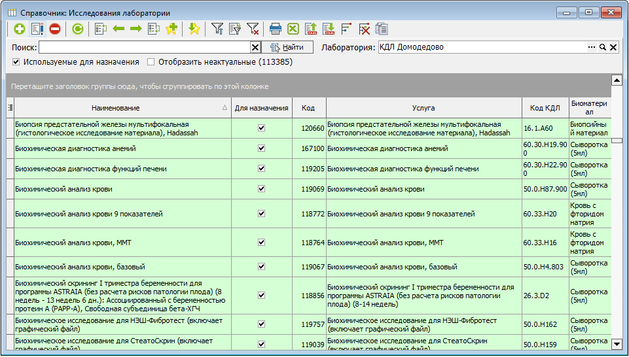The image size is (629, 357).
Task: Toggle the 'Используемые для назначения' checkbox
Action: coord(16,62)
